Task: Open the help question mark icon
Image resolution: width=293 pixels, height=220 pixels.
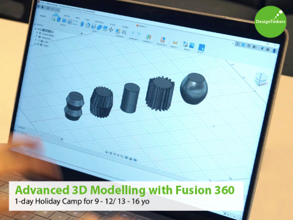Action: point(268,50)
